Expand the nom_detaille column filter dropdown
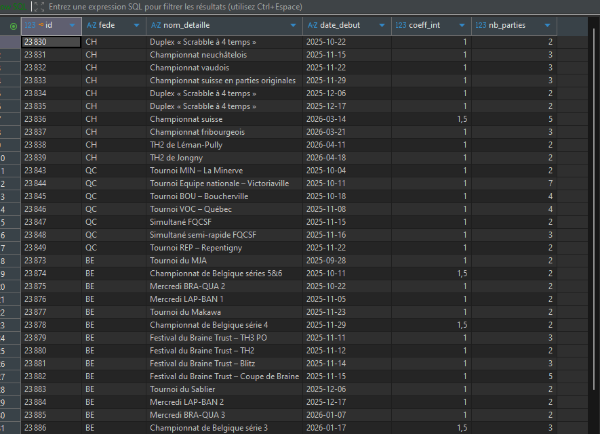 pyautogui.click(x=293, y=26)
